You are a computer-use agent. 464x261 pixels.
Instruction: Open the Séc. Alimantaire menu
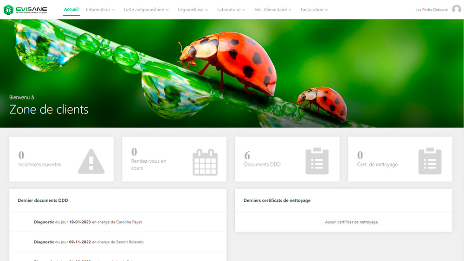point(273,9)
